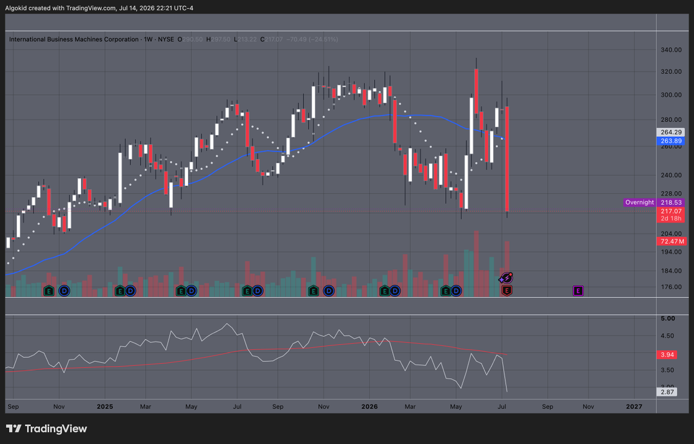This screenshot has width=694, height=444.
Task: Click the 184.00 price axis label
Action: pos(671,271)
